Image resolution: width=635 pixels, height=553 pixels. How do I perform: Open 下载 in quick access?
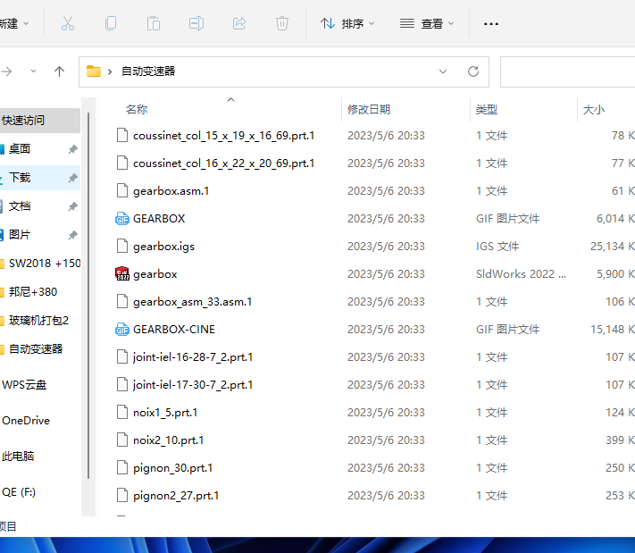pos(20,178)
